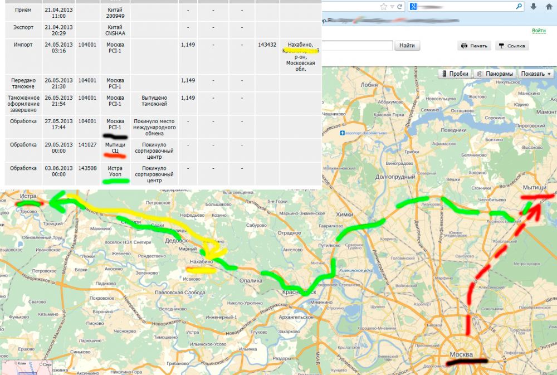The image size is (557, 375).
Task: Click the Китай CNSHAA table cell
Action: click(x=115, y=30)
